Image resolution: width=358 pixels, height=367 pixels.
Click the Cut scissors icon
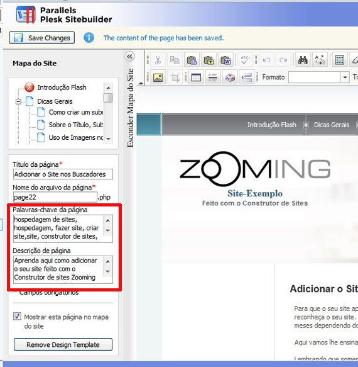point(158,60)
